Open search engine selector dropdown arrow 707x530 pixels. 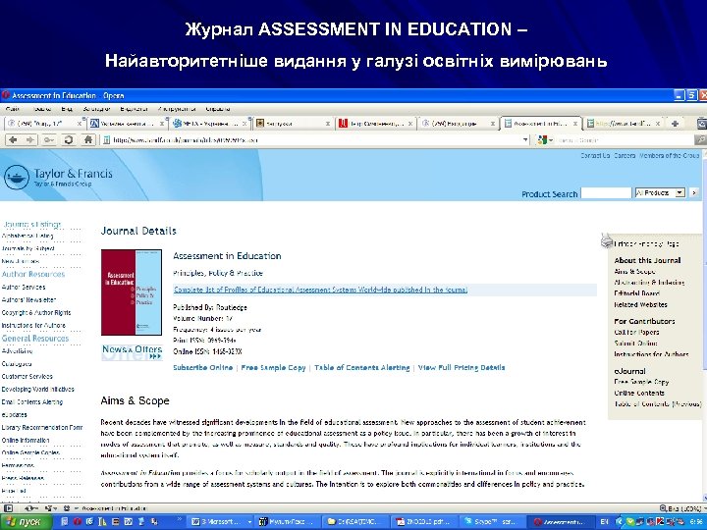pyautogui.click(x=551, y=140)
